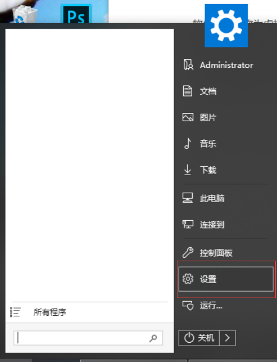Viewport: 277px width, 362px height.
Task: Click the Start menu search input box
Action: point(88,338)
